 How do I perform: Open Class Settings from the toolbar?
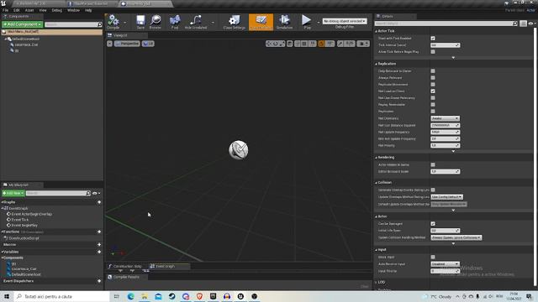coord(235,21)
